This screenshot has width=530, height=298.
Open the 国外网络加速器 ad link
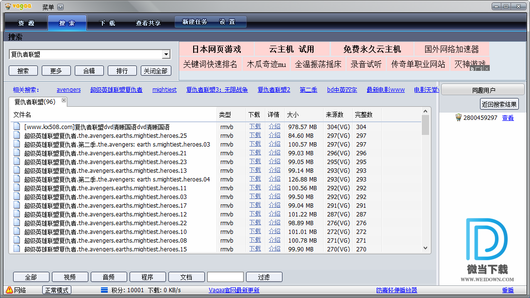pos(451,50)
